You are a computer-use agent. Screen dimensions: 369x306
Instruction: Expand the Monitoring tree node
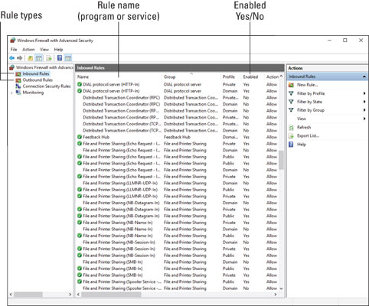tap(11, 93)
